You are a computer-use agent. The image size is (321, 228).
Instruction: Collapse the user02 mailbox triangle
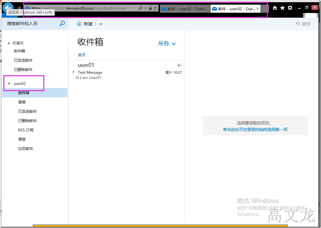9,83
